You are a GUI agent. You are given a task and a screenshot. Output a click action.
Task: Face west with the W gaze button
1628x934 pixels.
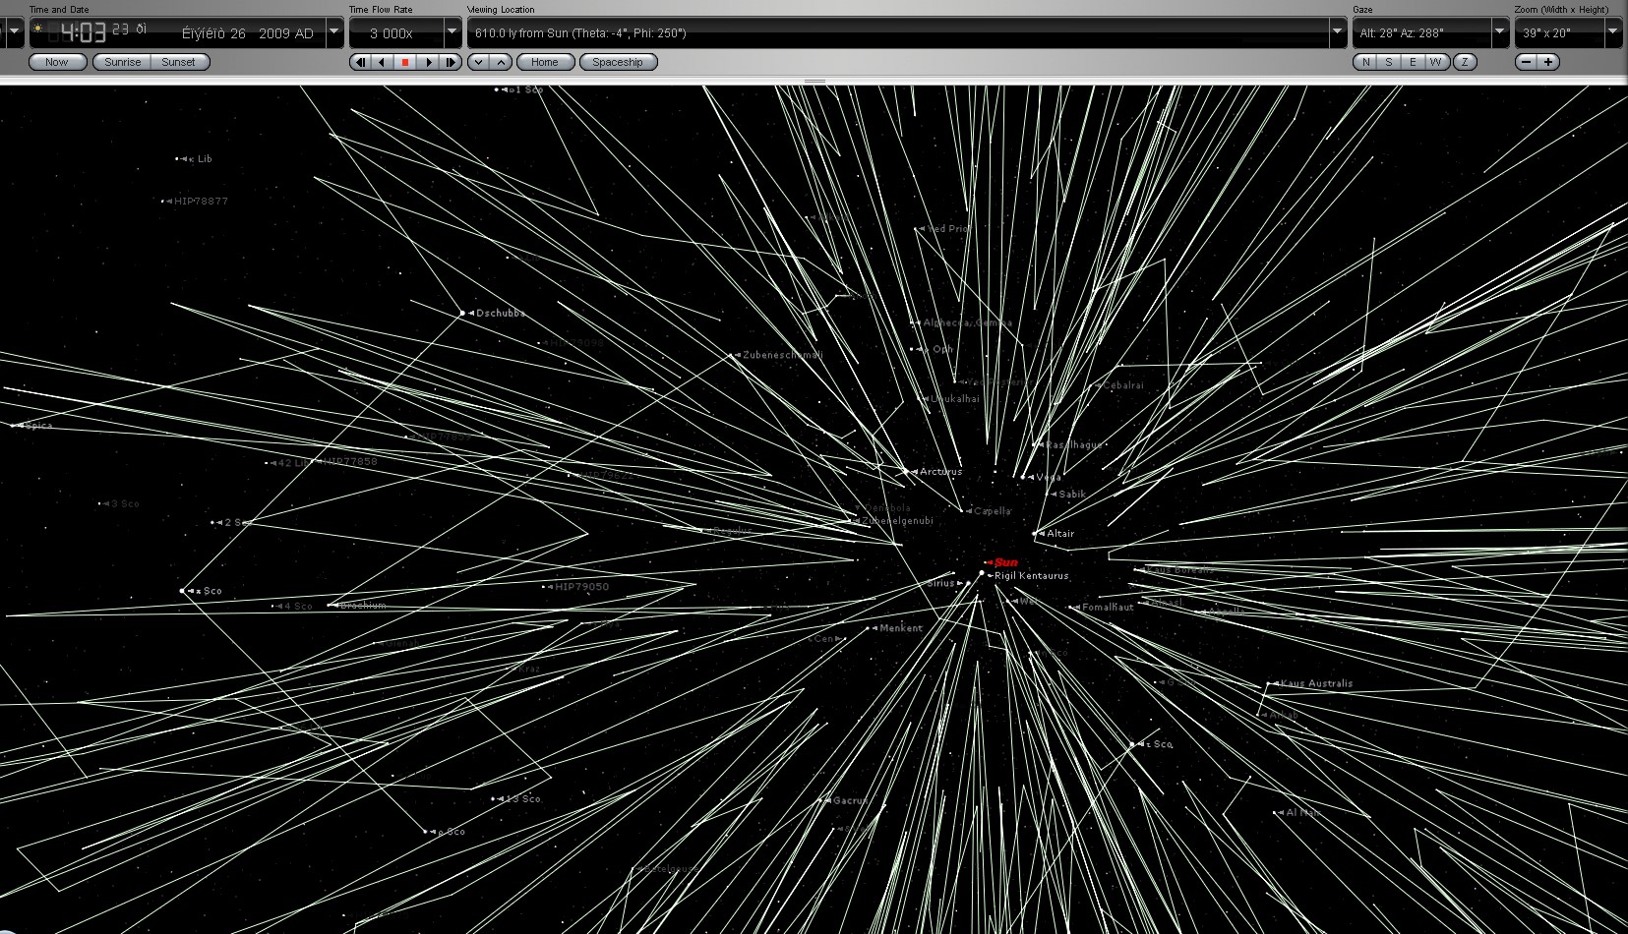[x=1436, y=62]
